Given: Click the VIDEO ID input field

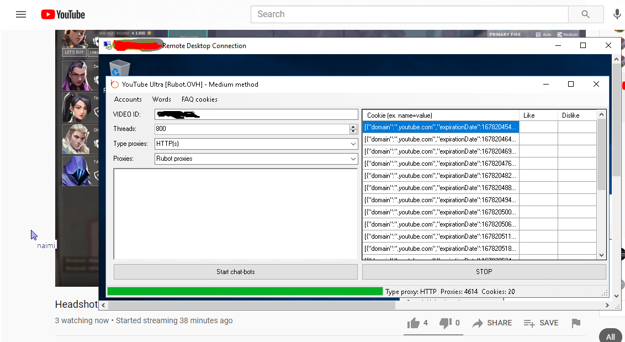Looking at the screenshot, I should click(256, 114).
